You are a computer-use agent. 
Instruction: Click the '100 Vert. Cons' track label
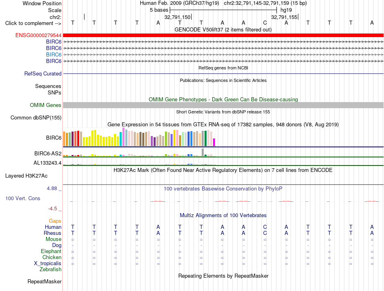(x=23, y=199)
